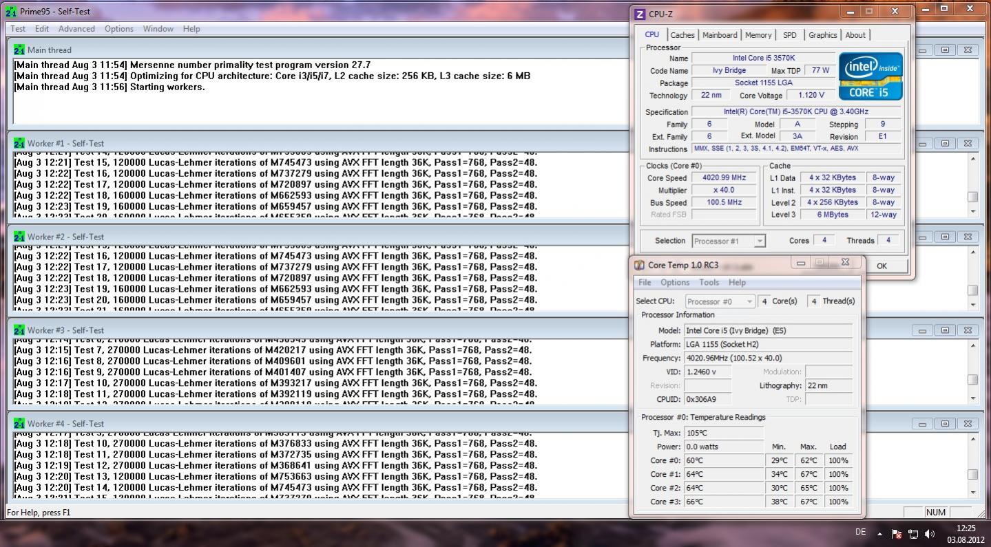Click the NUM indicator in Prime95 status bar

pos(936,513)
